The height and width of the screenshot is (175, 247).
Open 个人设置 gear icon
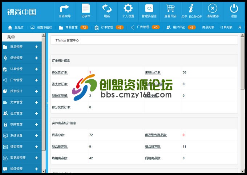(128, 8)
